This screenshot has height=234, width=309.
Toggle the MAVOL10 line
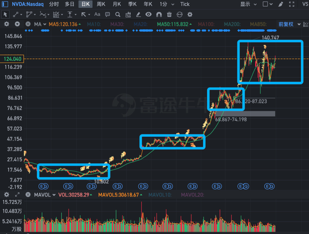click(x=160, y=195)
